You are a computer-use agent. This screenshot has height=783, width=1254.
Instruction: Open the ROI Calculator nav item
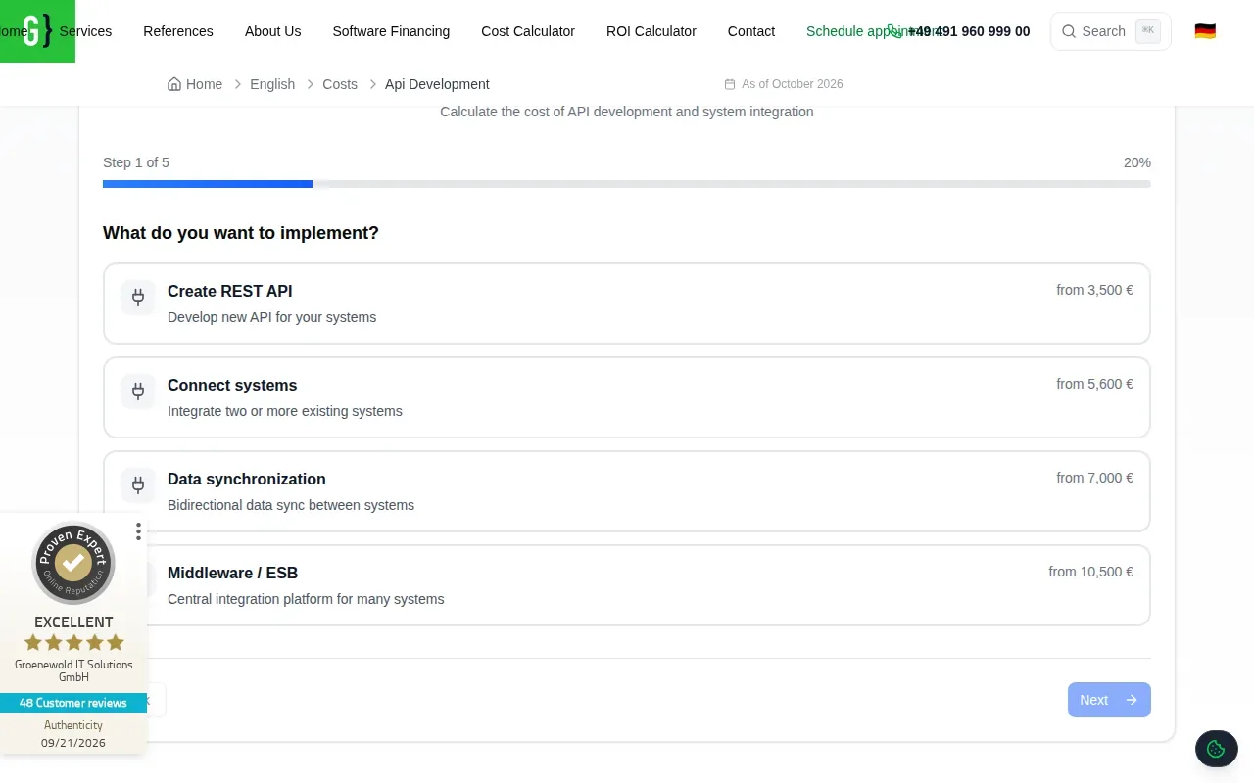651,31
